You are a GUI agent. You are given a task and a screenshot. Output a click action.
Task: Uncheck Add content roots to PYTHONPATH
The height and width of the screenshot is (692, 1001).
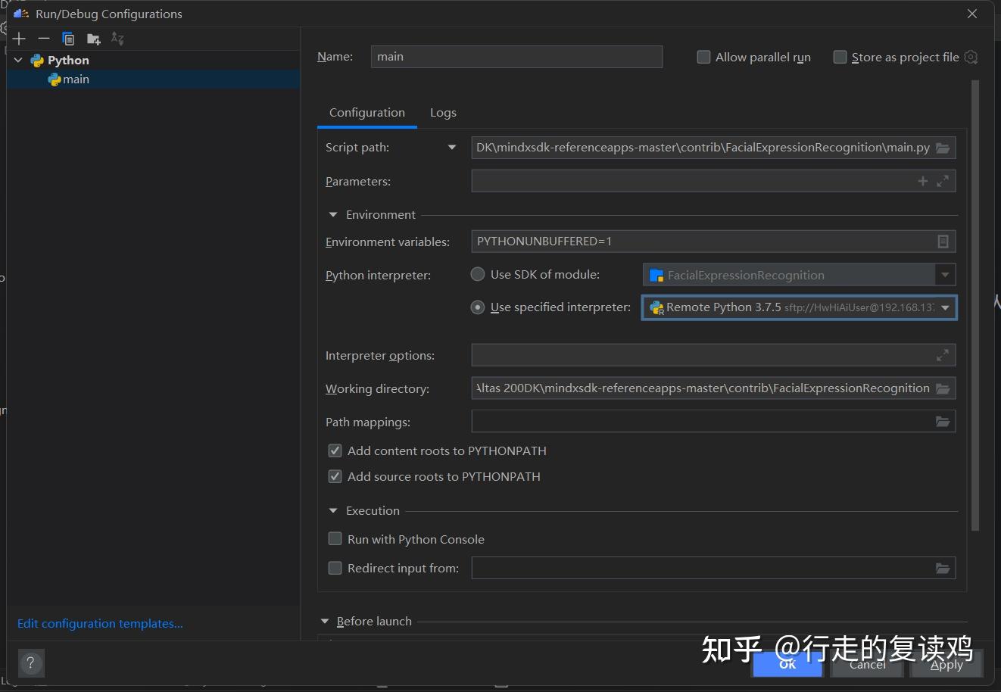tap(335, 450)
